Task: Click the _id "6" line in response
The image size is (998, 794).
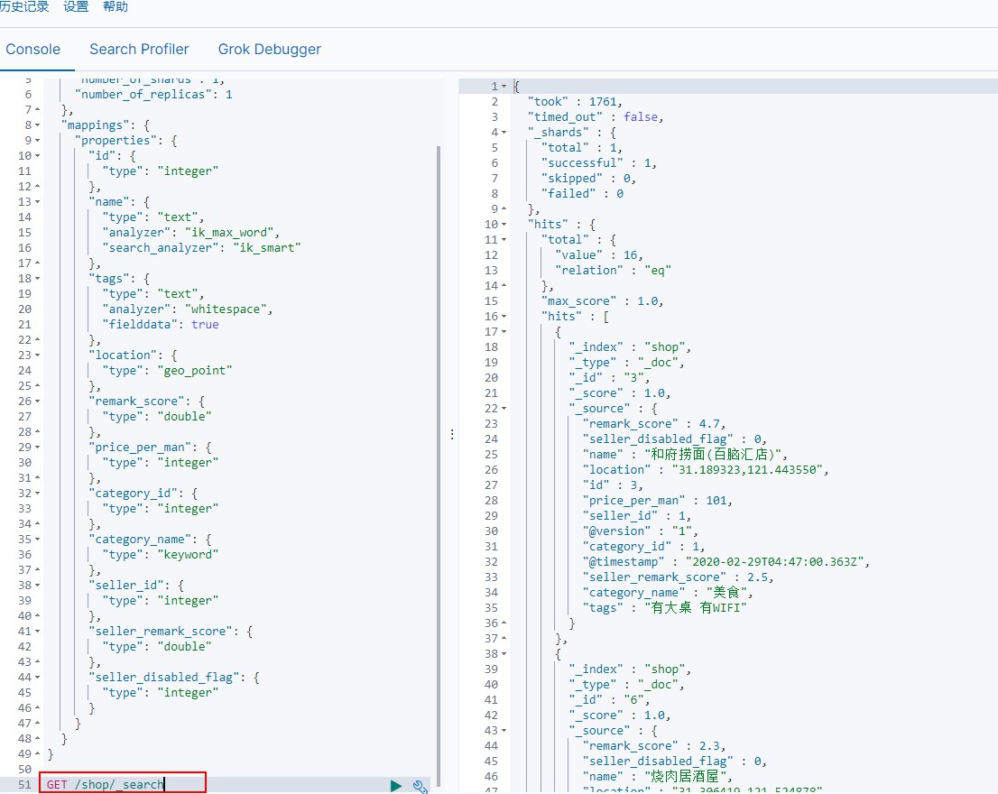Action: pyautogui.click(x=609, y=700)
